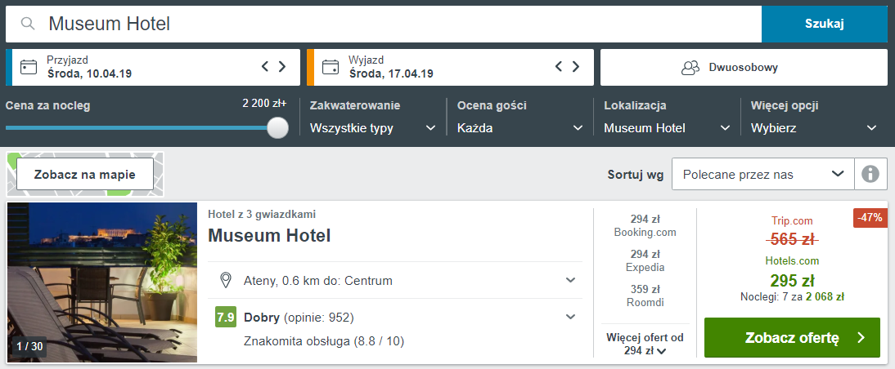
Task: Click the location pin icon for Ateny
Action: point(227,281)
